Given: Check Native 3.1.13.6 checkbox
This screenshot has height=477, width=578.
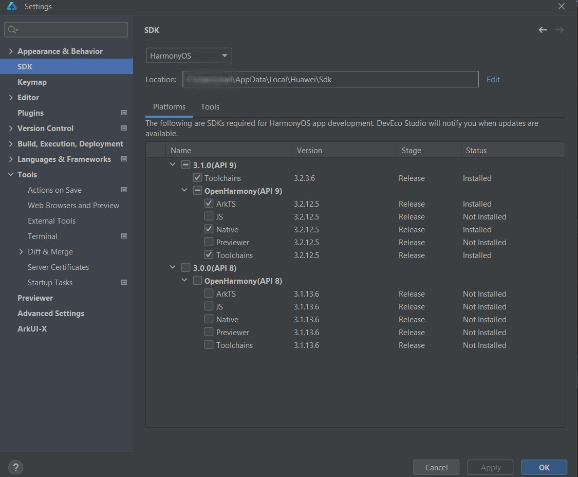Looking at the screenshot, I should point(209,319).
